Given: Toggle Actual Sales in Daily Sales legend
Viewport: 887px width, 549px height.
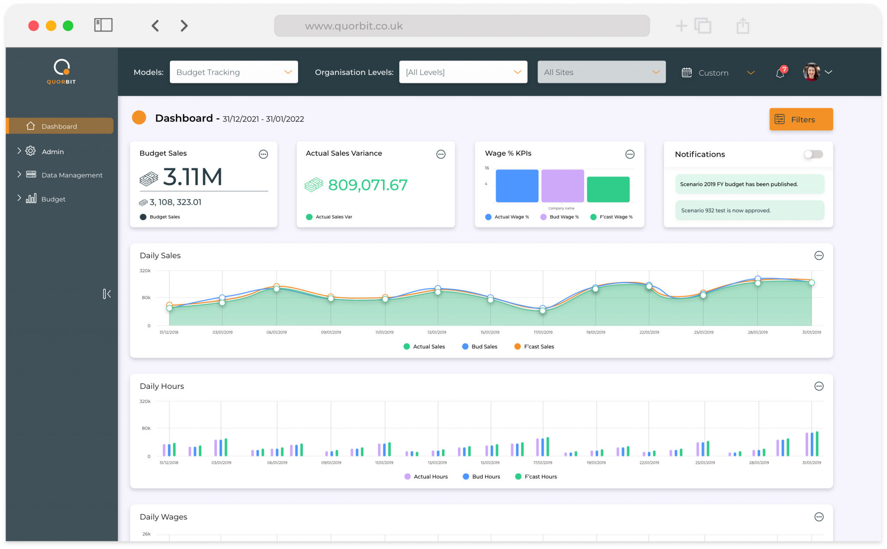Looking at the screenshot, I should 424,346.
